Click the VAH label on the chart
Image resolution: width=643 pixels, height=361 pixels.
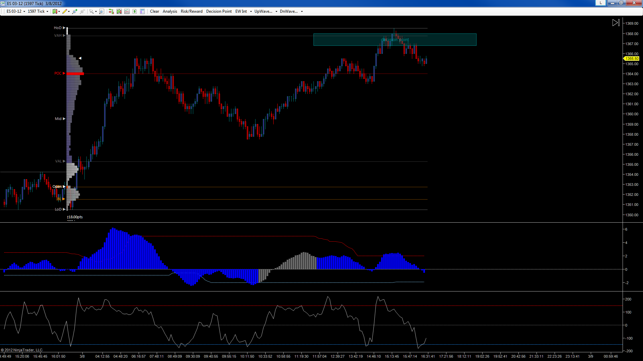click(58, 35)
